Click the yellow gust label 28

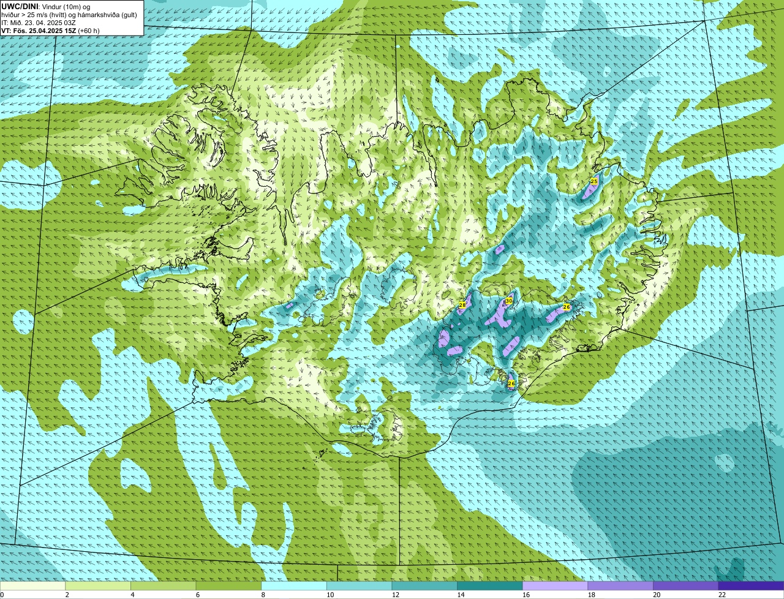(x=462, y=304)
